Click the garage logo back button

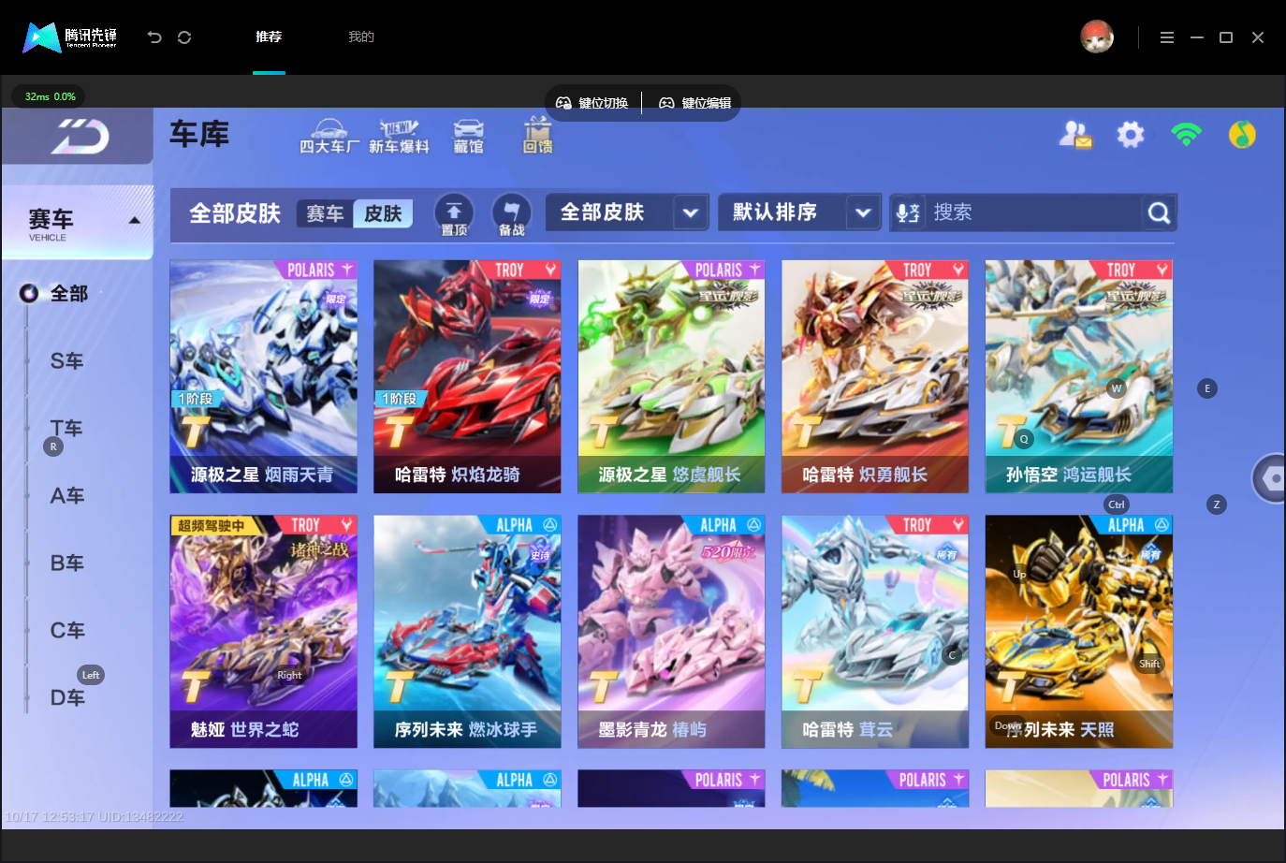79,137
